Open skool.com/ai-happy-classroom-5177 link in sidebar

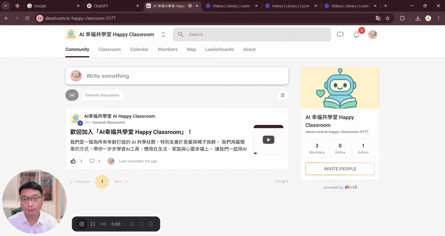pos(337,132)
